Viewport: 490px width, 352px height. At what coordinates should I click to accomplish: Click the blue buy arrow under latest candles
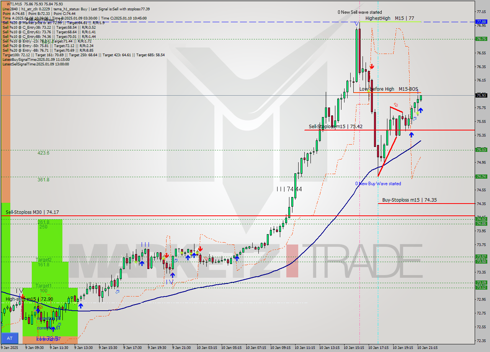click(x=420, y=111)
